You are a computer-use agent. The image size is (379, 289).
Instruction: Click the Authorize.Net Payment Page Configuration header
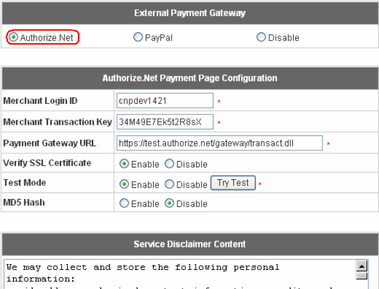pos(190,78)
